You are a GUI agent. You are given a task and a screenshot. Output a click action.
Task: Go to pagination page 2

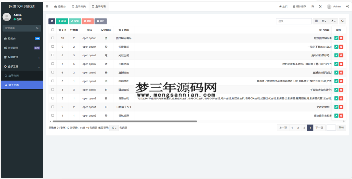tap(298, 128)
